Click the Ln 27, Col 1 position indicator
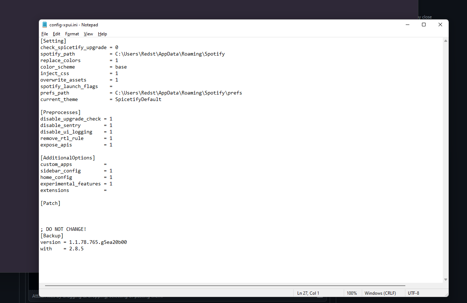The height and width of the screenshot is (303, 467). (308, 293)
